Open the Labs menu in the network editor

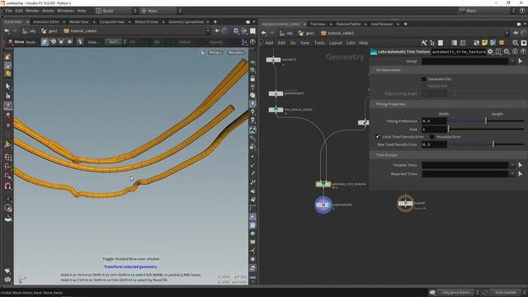click(x=351, y=43)
